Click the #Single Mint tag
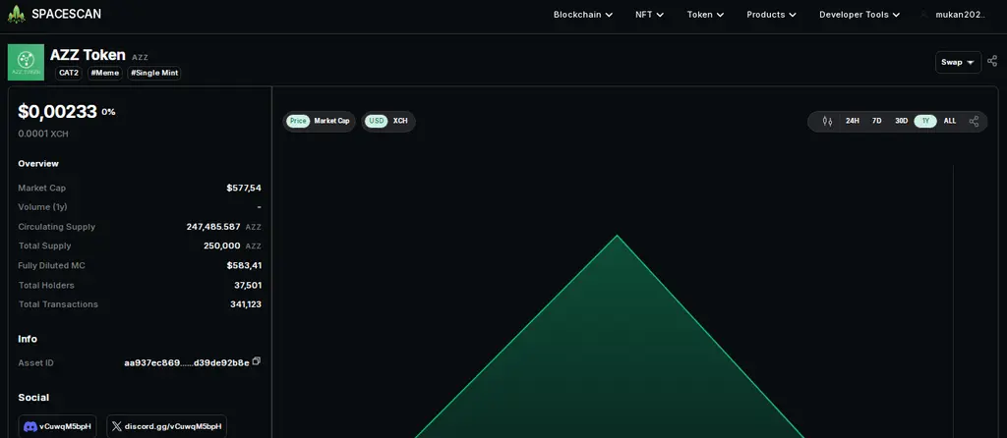Viewport: 1007px width, 438px height. (154, 73)
